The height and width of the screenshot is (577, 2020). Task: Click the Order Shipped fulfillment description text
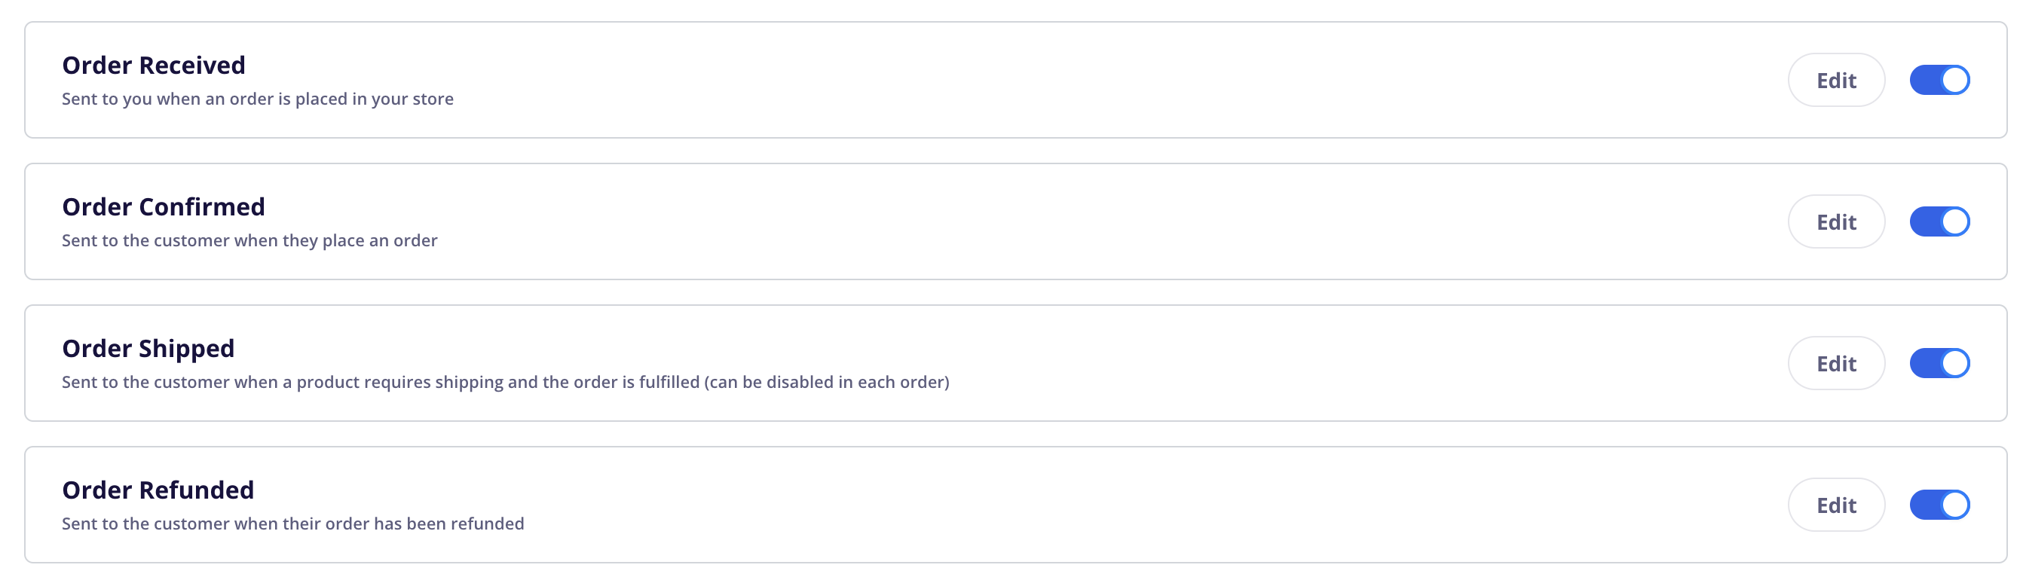(505, 382)
